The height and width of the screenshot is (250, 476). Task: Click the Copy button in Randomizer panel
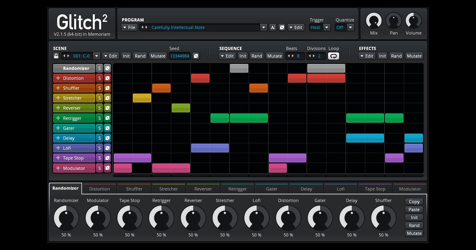click(x=414, y=202)
